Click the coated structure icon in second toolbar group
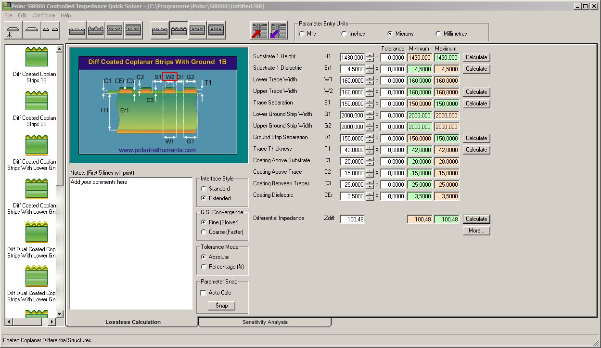The height and width of the screenshot is (348, 601). pyautogui.click(x=96, y=30)
